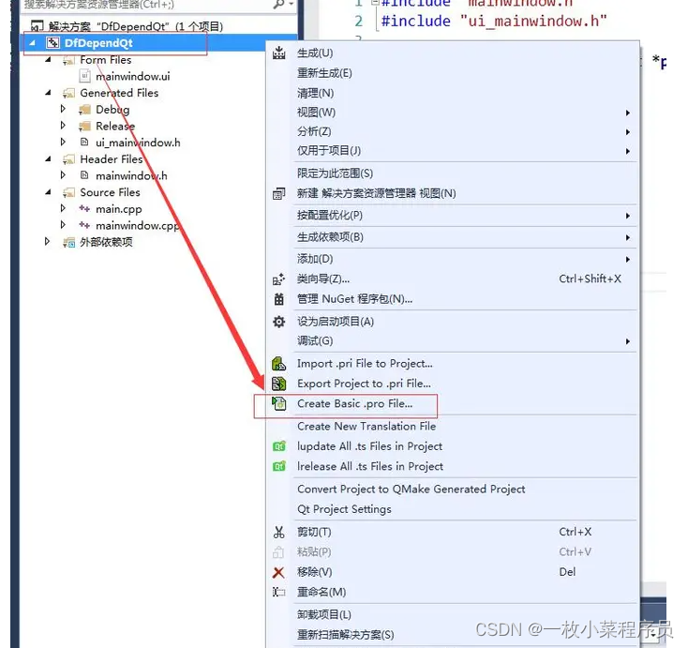Click the Form Files filter folder icon
Viewport: 688px width, 648px height.
(68, 60)
